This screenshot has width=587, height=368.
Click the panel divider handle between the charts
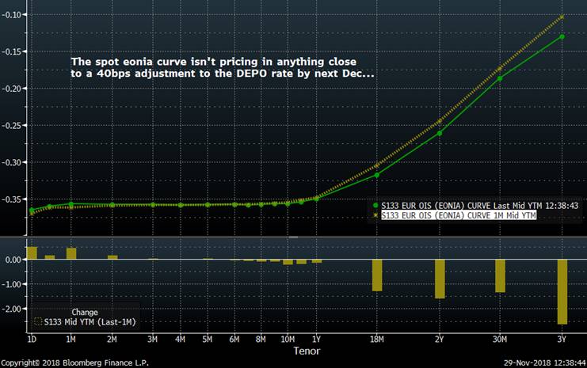[x=293, y=237]
